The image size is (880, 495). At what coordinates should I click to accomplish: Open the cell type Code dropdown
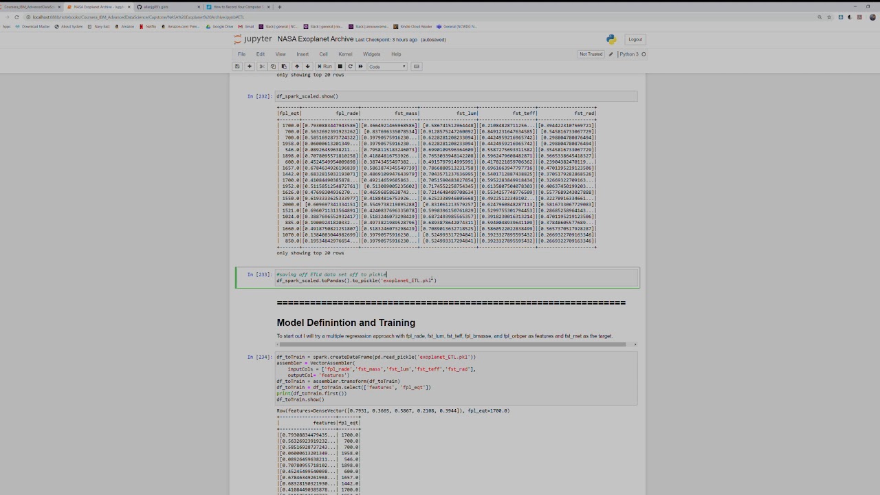click(x=387, y=67)
